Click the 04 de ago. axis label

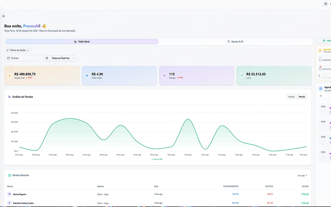coord(70,155)
